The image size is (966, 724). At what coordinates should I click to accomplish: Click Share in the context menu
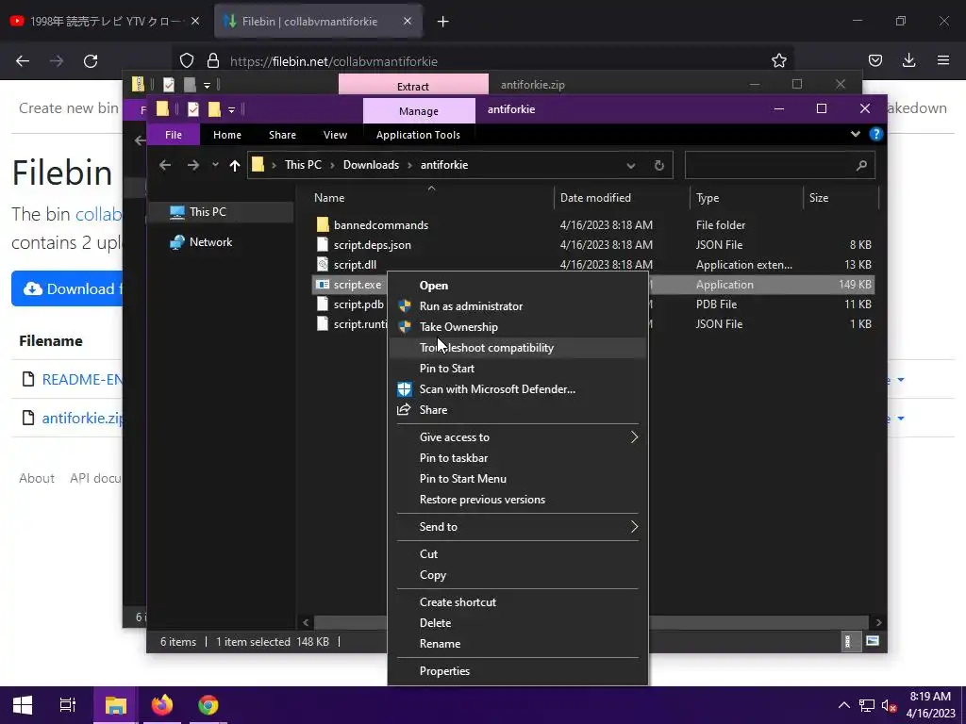(433, 410)
